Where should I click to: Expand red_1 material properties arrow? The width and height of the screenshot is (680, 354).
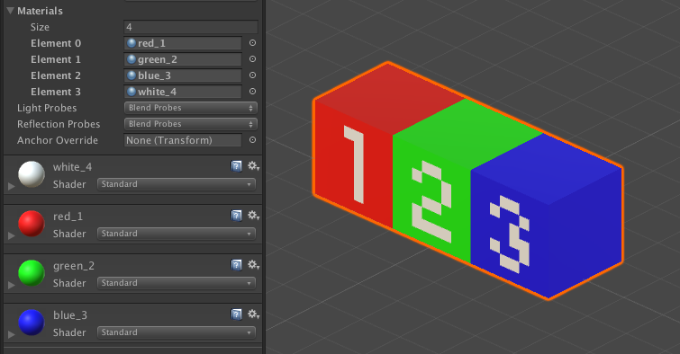(x=12, y=235)
